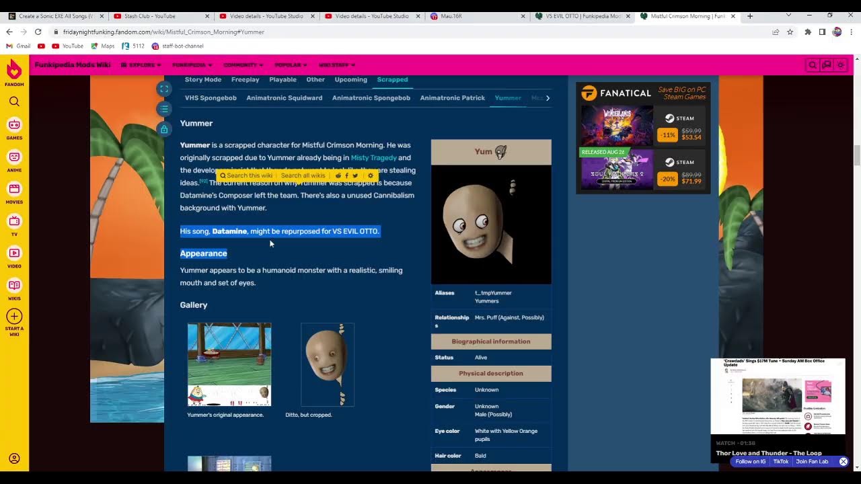Click the share page icon in address bar

click(x=776, y=32)
